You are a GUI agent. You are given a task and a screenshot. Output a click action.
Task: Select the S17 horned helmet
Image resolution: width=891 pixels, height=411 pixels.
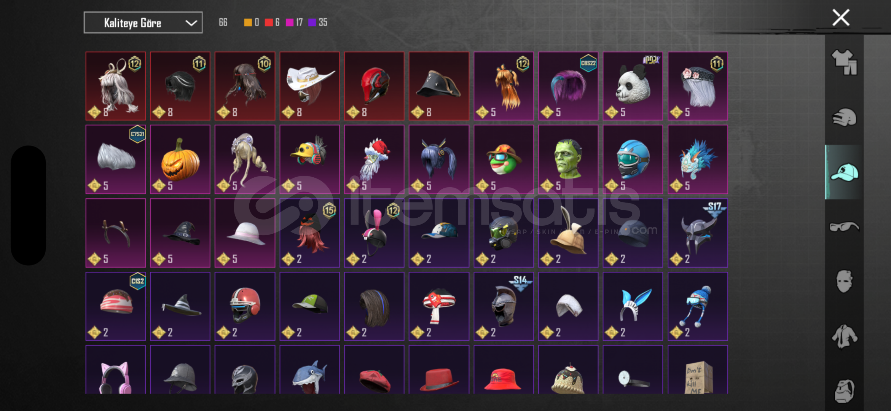698,233
